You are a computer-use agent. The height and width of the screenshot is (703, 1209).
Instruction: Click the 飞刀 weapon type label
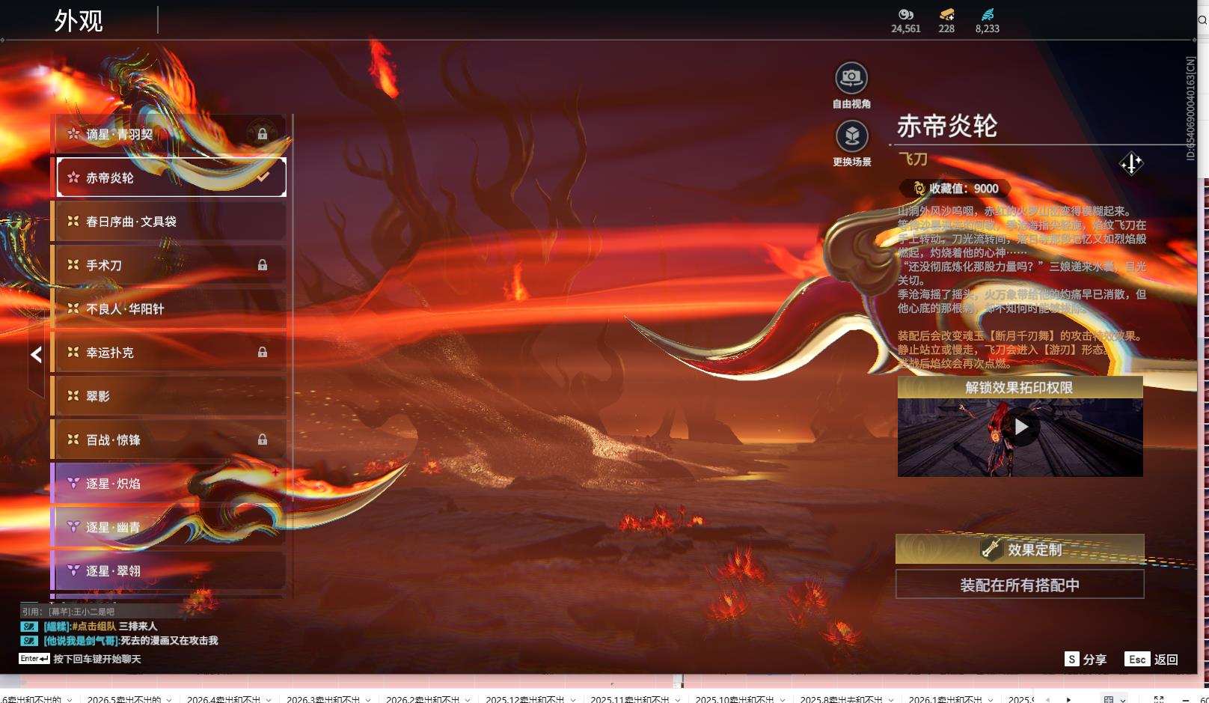coord(913,159)
